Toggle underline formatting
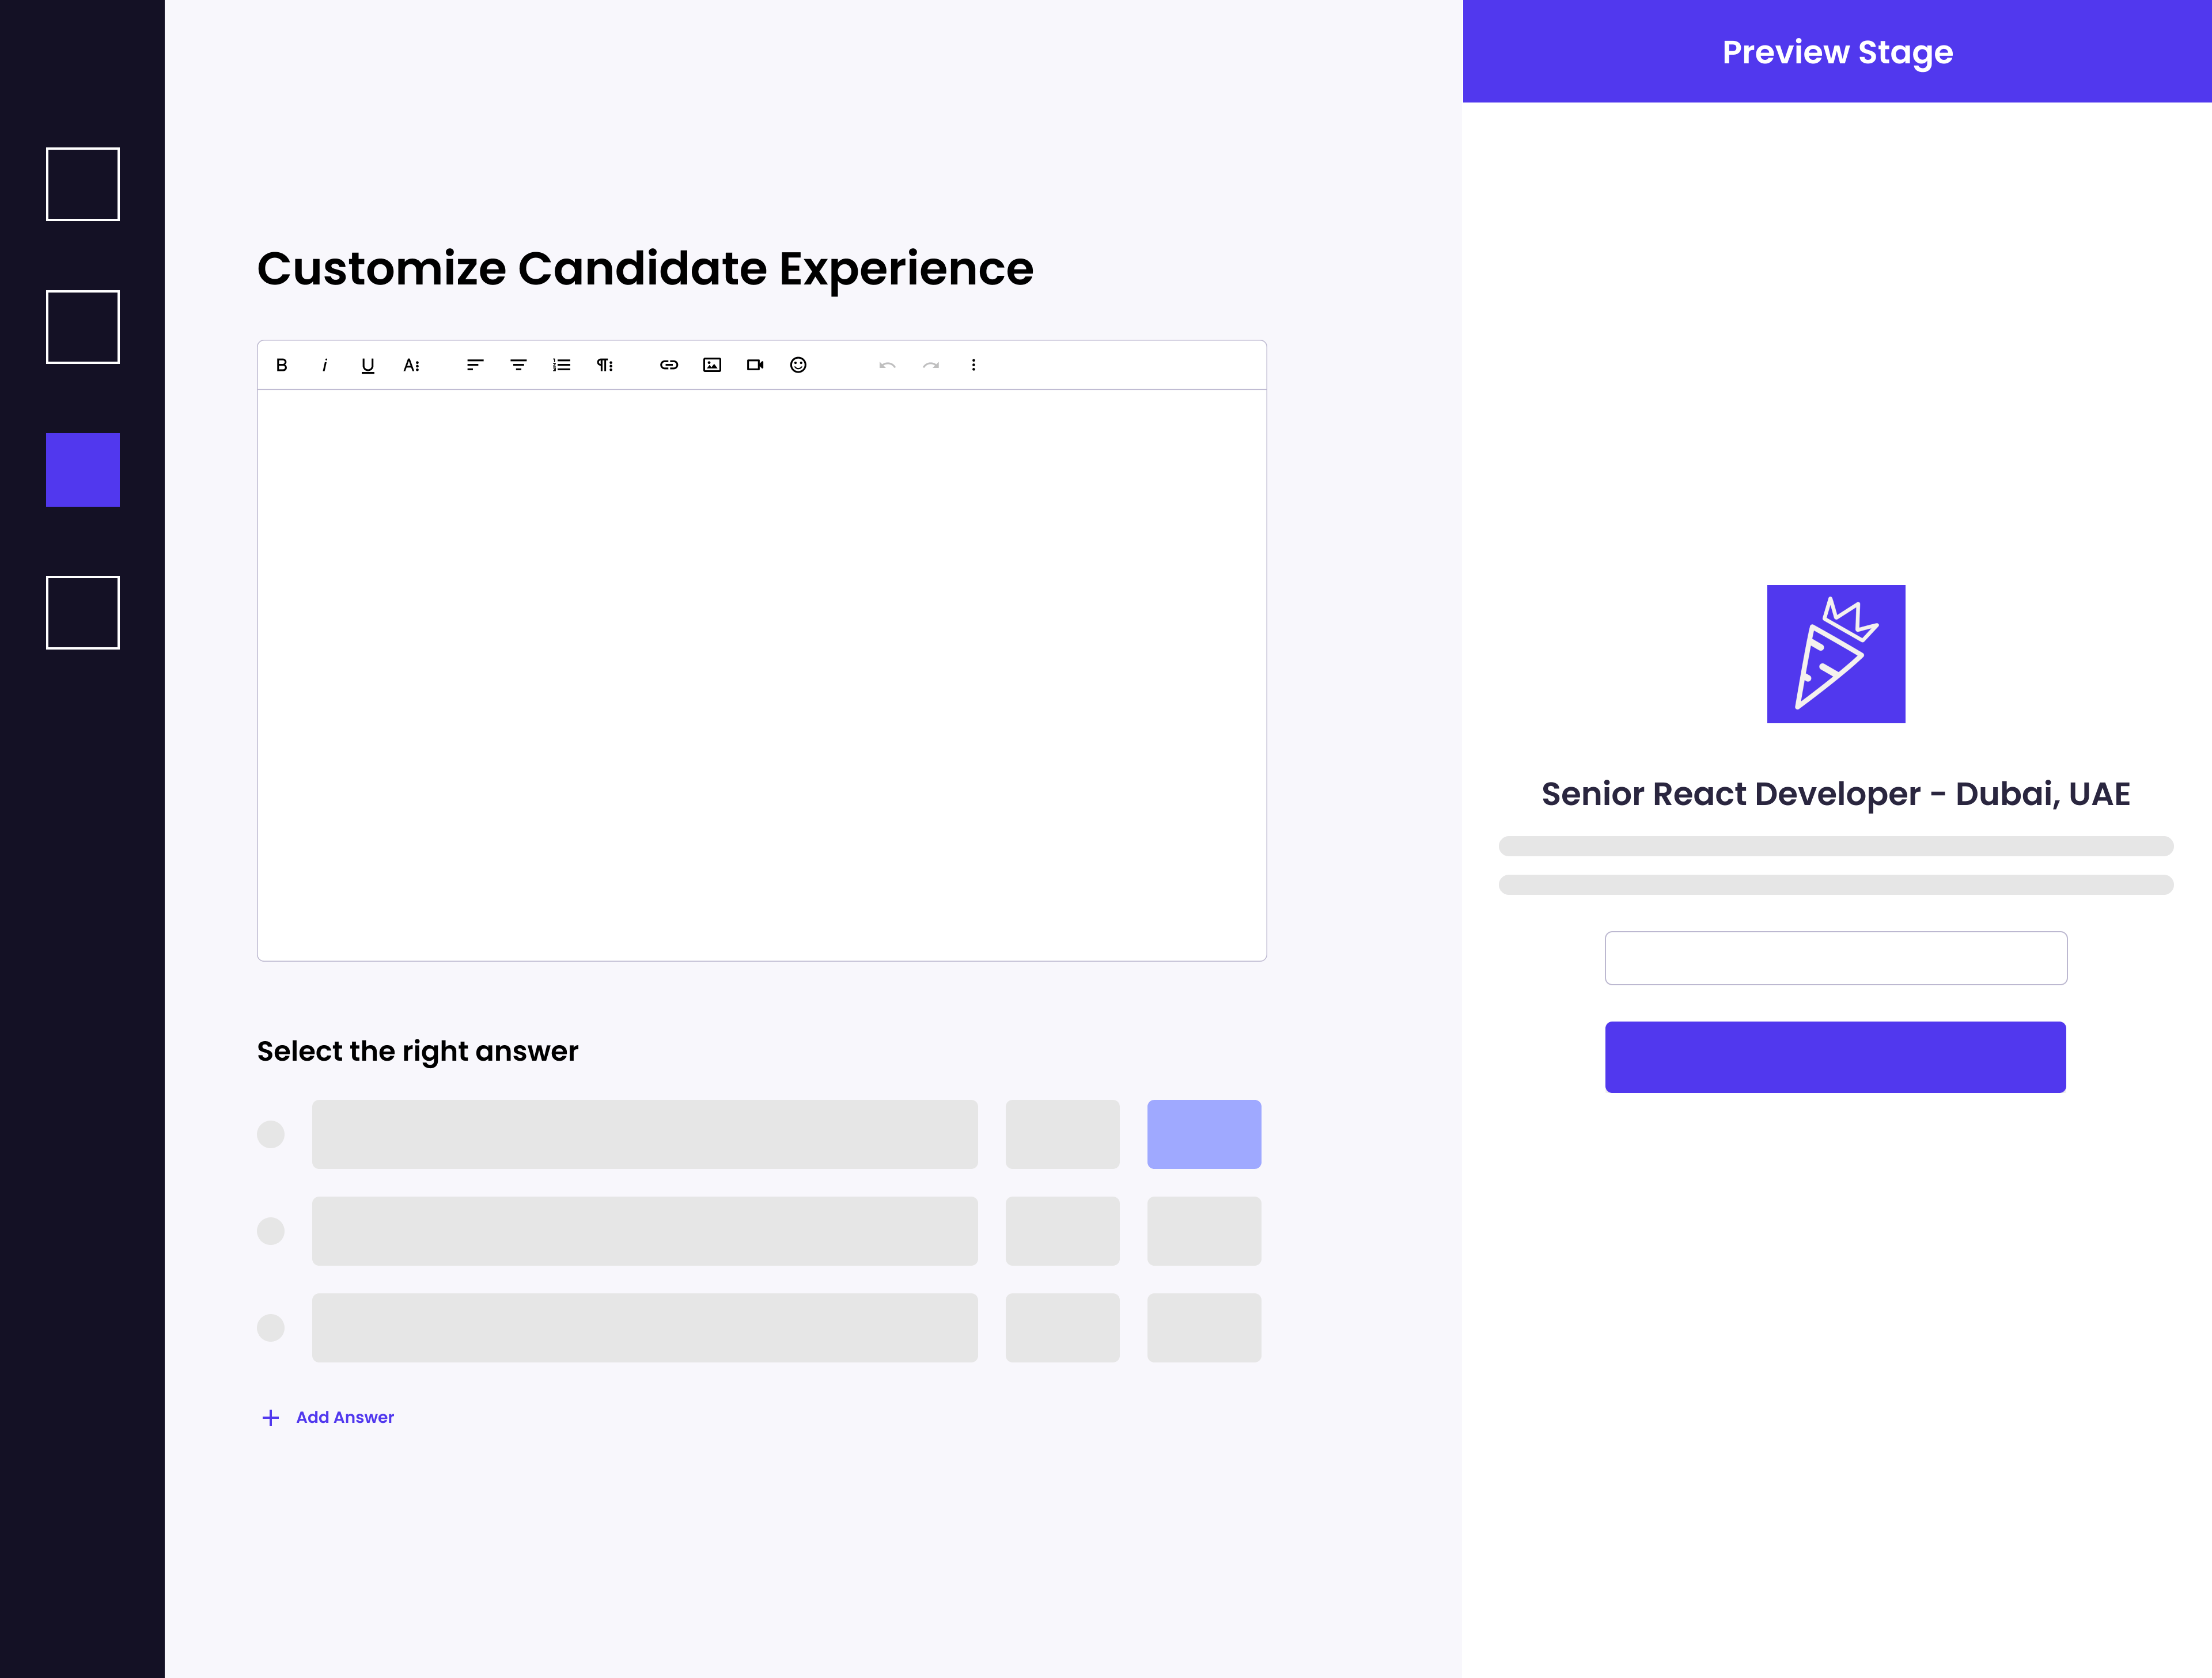 (x=367, y=365)
